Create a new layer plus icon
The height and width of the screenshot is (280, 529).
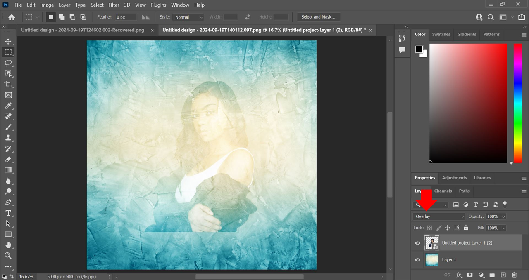pos(503,275)
